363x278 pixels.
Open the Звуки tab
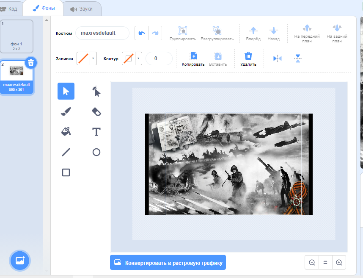[81, 8]
